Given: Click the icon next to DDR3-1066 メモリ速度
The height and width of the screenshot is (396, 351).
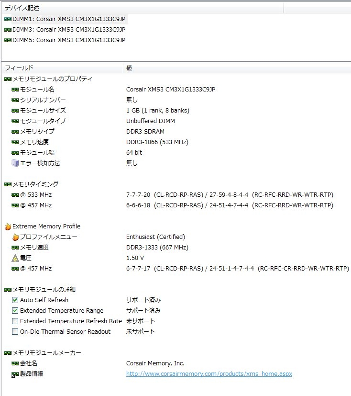Looking at the screenshot, I should point(15,142).
